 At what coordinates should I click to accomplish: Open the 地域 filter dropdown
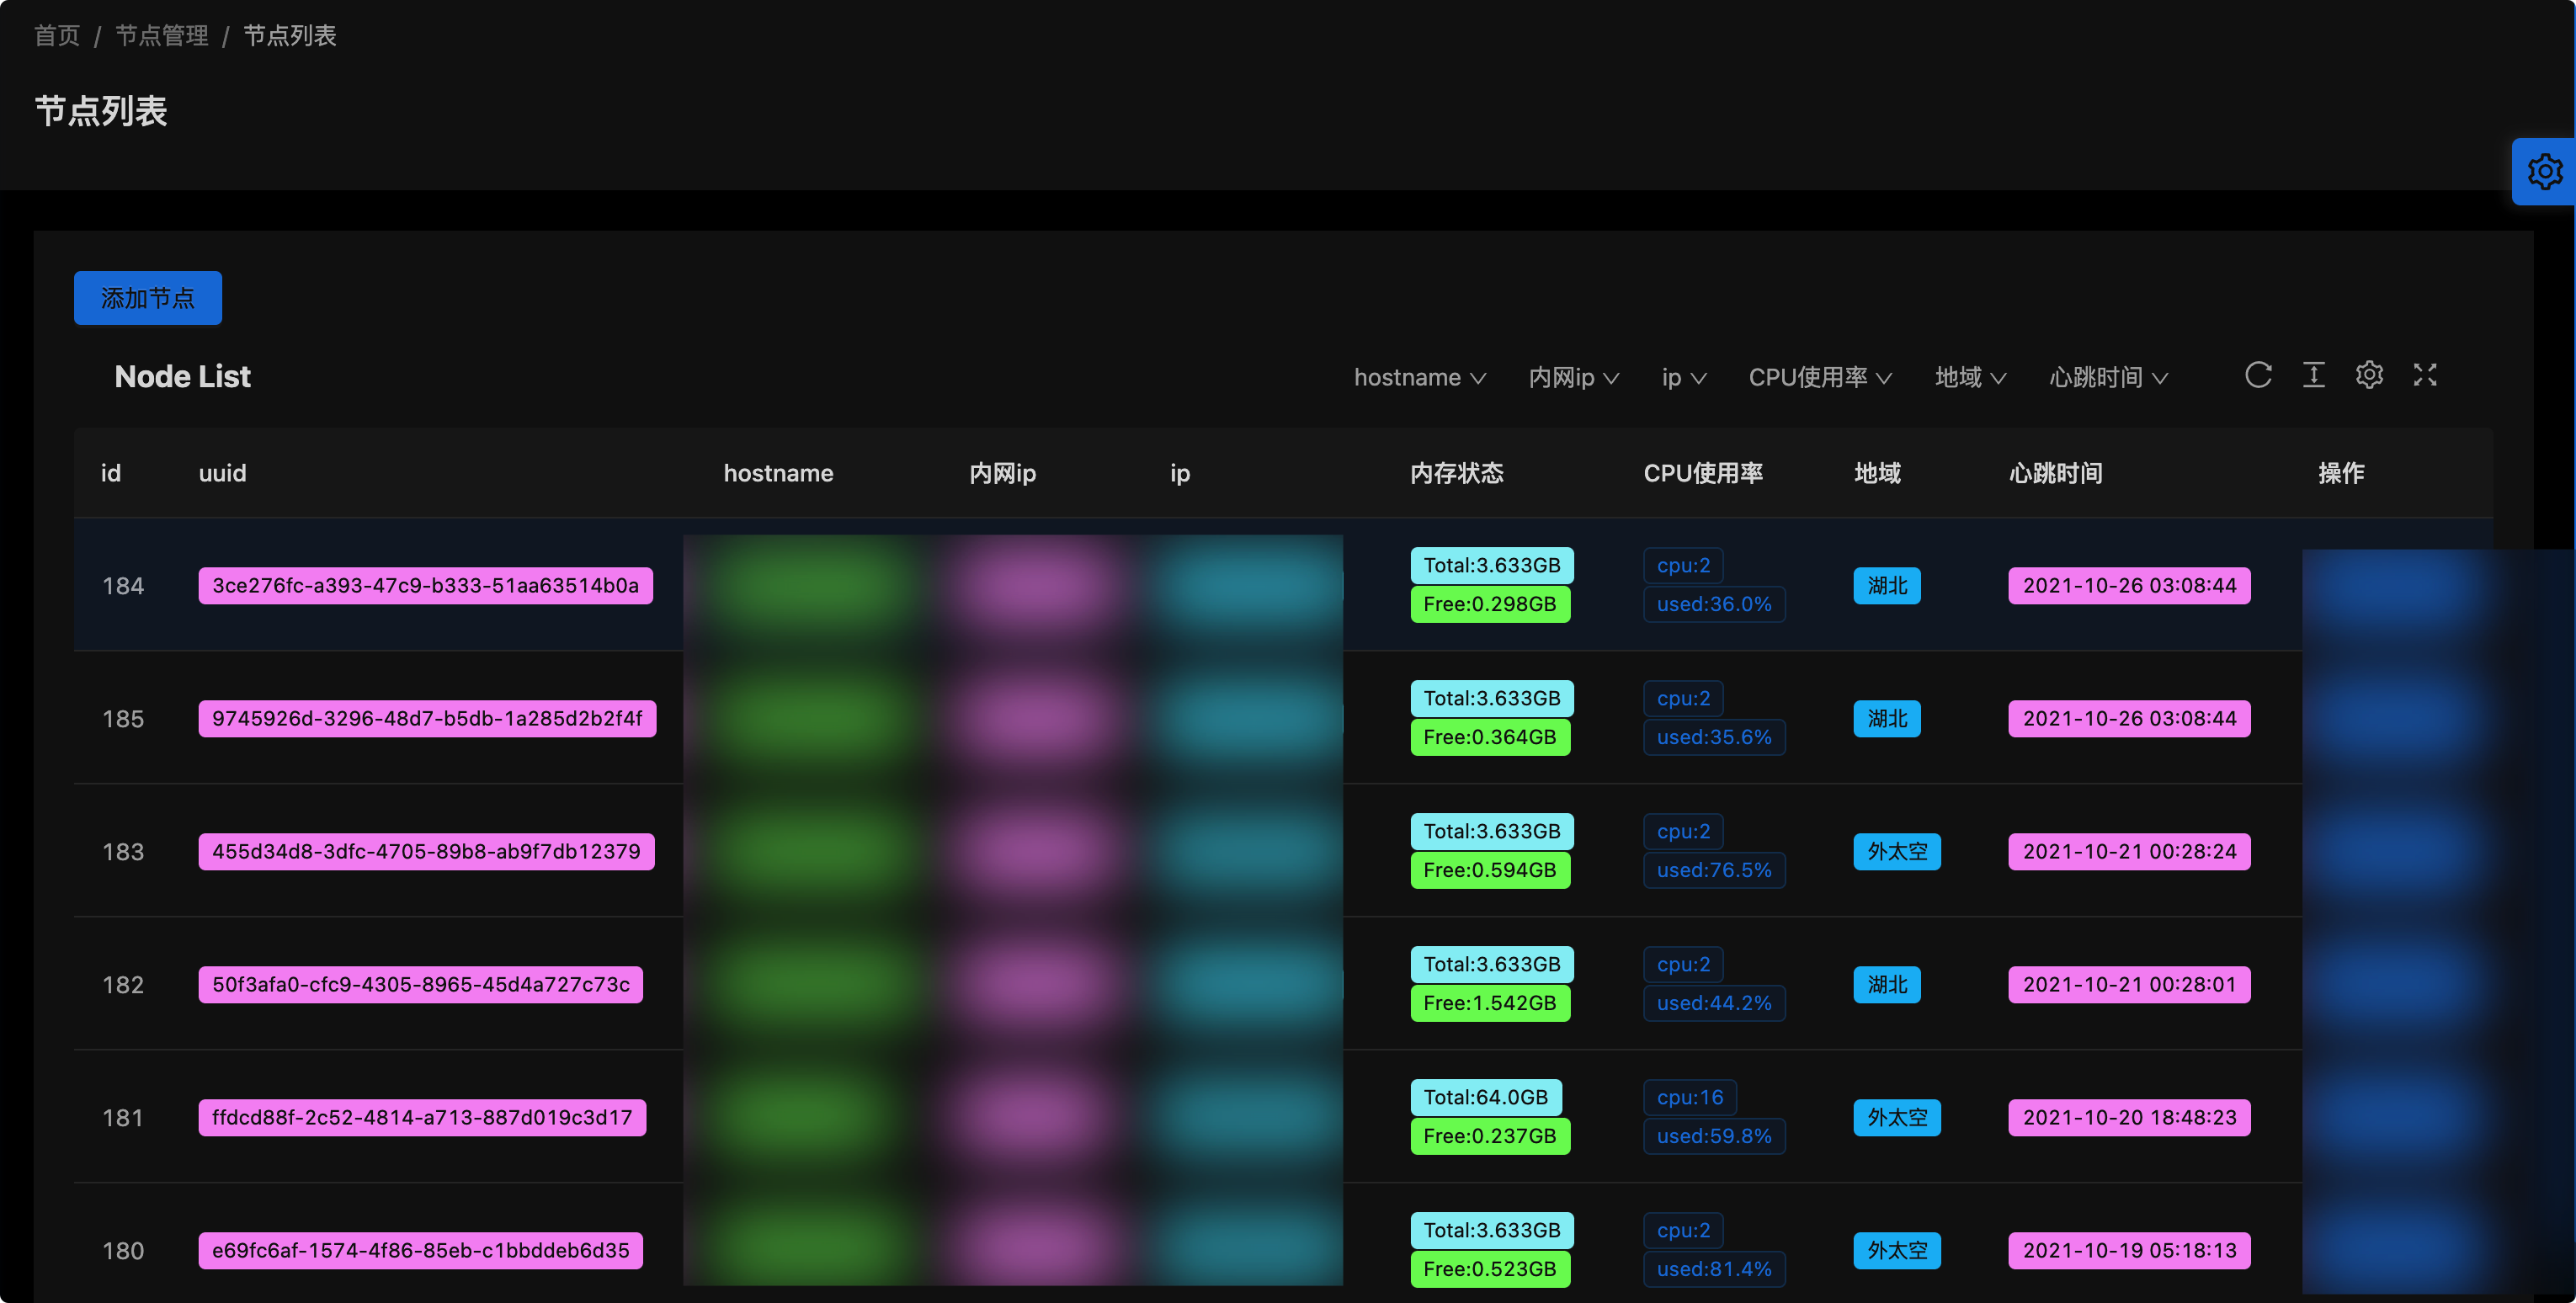(x=1969, y=377)
